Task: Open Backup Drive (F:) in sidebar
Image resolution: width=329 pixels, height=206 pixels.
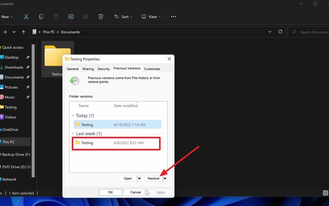Action: [x=16, y=155]
